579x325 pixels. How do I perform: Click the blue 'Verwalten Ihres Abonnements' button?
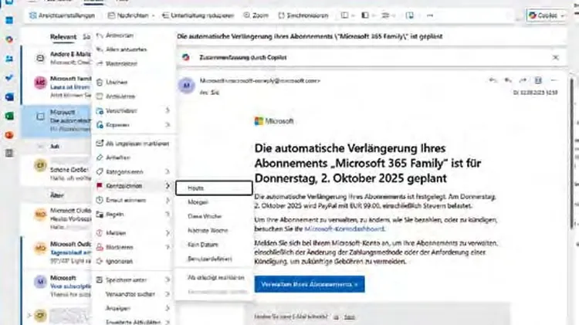click(x=309, y=284)
